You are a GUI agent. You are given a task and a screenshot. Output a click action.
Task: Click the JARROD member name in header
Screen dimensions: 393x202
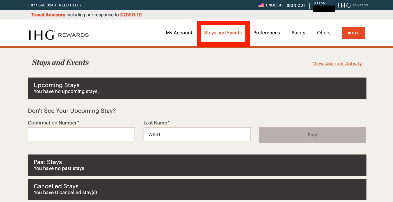[319, 3]
